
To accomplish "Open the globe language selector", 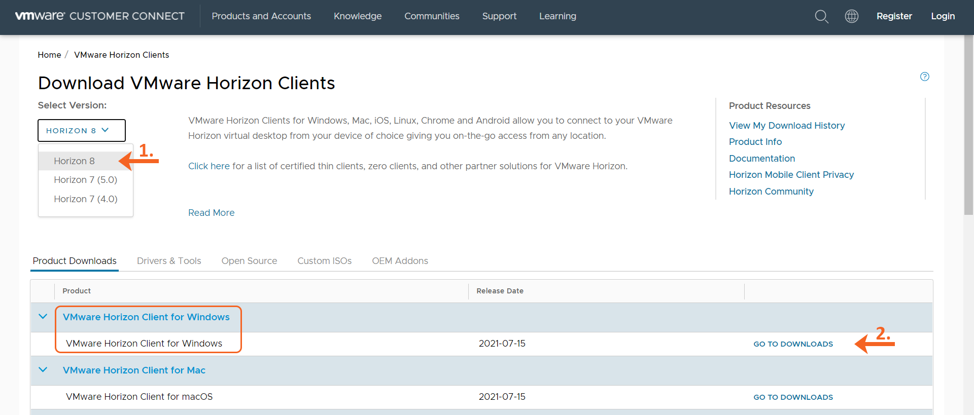I will click(852, 16).
